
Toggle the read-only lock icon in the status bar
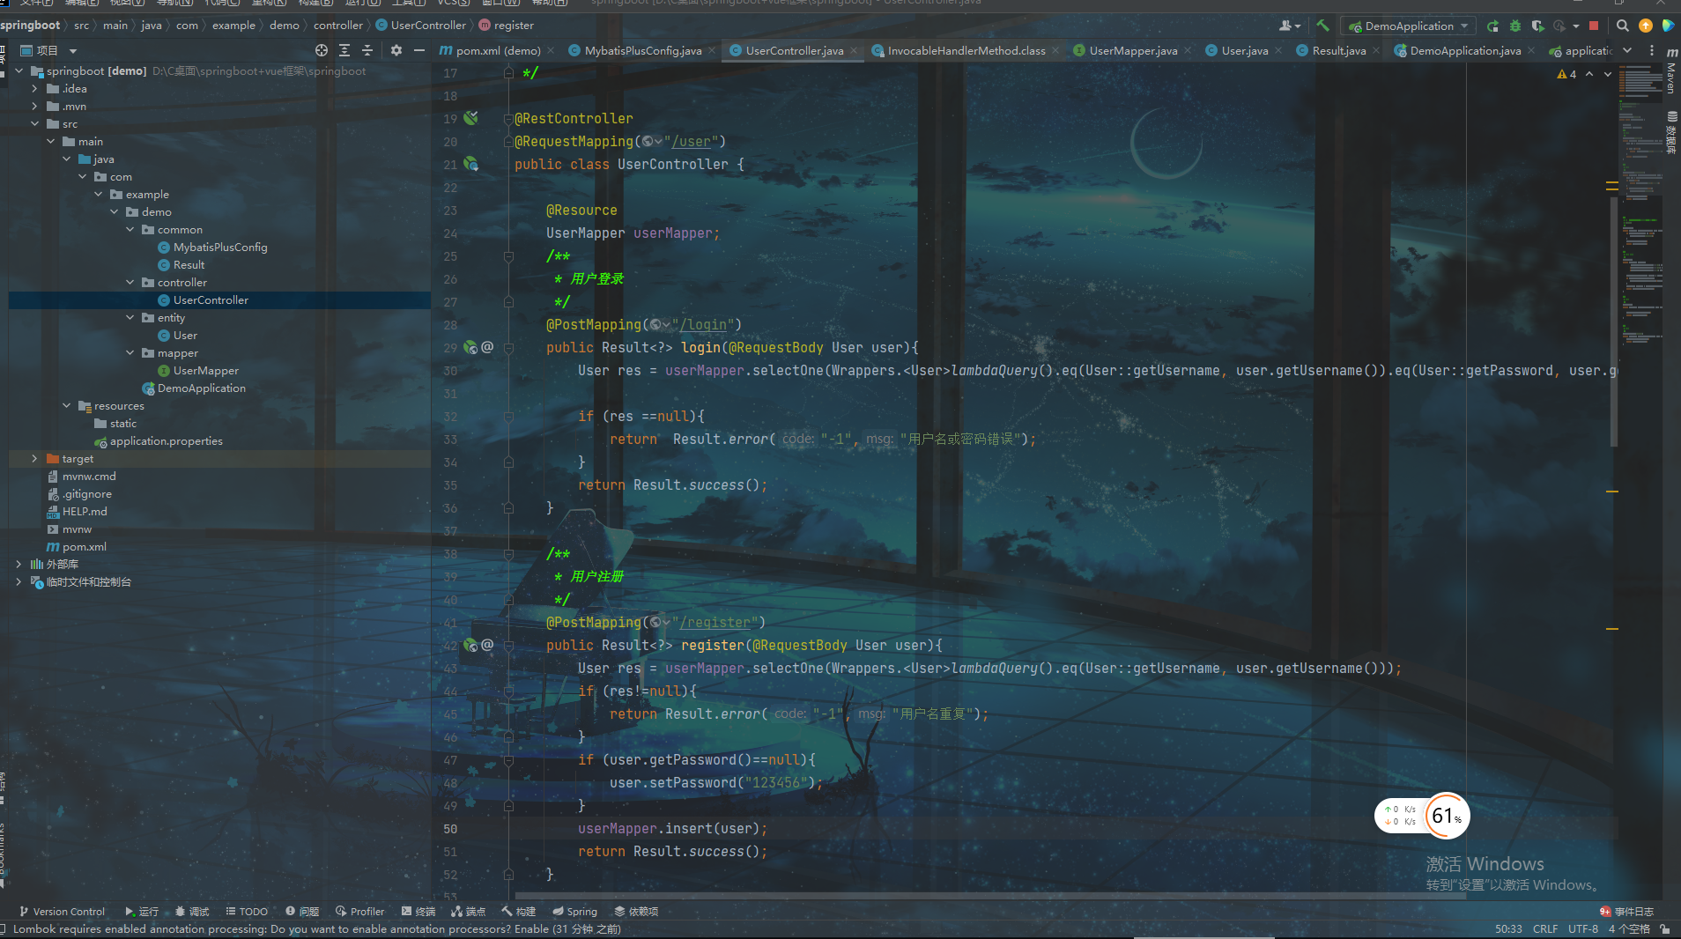(x=1664, y=928)
